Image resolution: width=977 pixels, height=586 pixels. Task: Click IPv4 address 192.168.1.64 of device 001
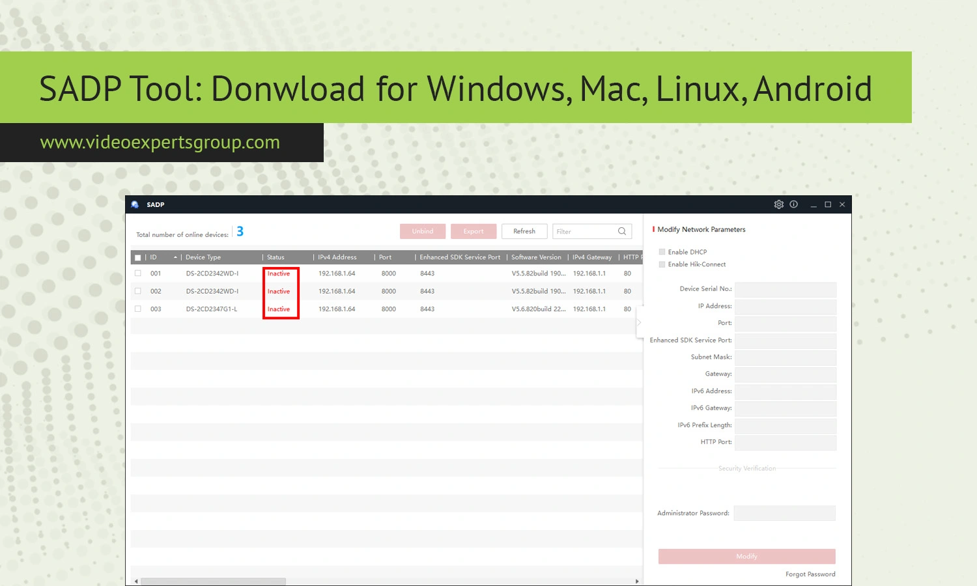click(x=337, y=273)
